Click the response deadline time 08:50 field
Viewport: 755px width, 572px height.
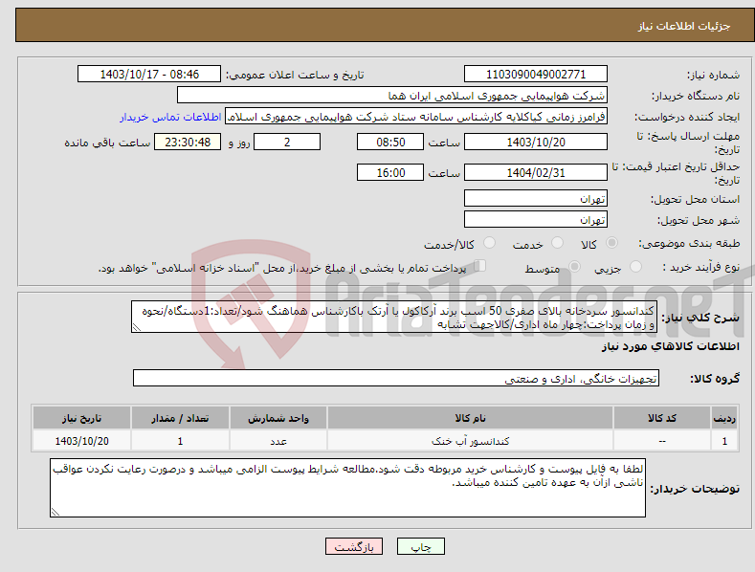[x=390, y=142]
